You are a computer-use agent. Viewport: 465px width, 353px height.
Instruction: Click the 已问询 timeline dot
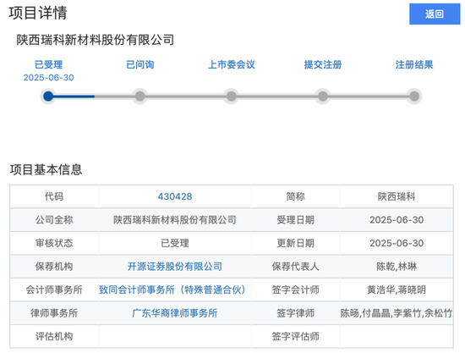click(140, 97)
